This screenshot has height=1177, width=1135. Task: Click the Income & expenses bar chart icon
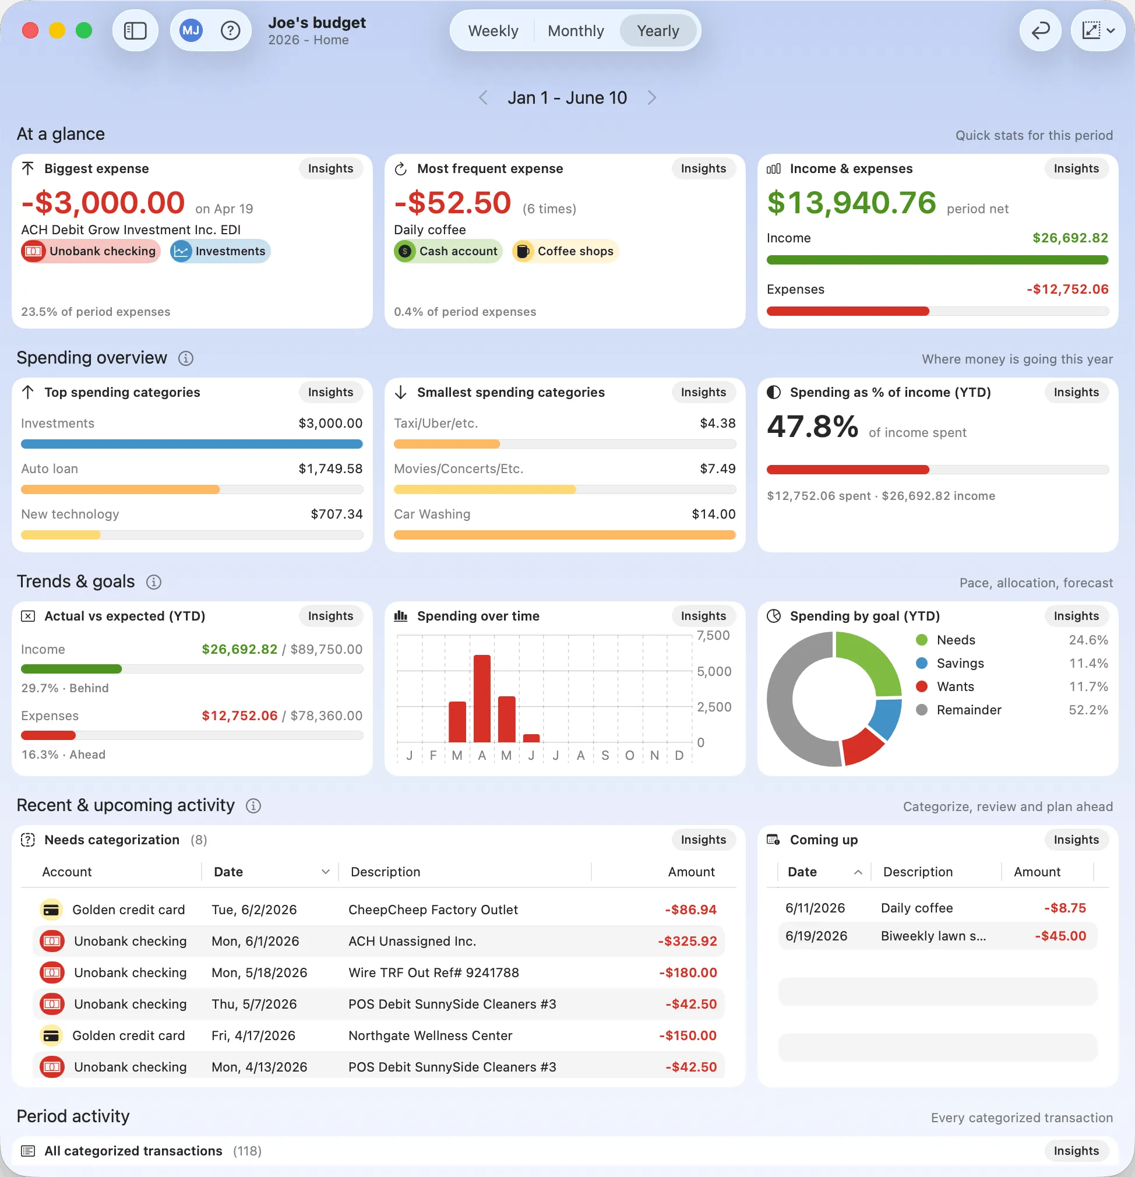774,169
